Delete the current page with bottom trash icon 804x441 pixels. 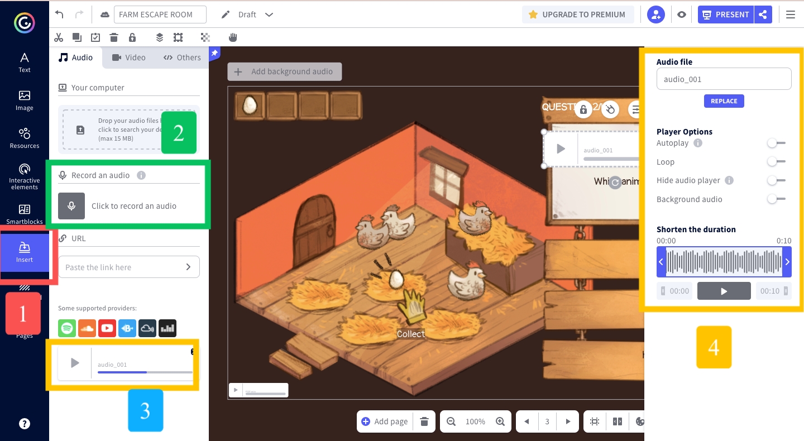[424, 421]
